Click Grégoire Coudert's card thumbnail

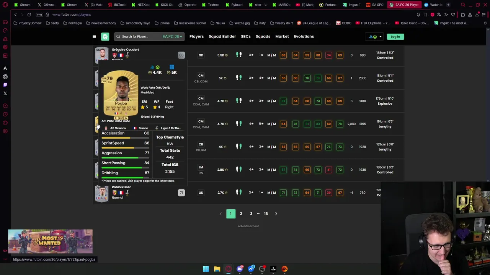click(x=102, y=55)
